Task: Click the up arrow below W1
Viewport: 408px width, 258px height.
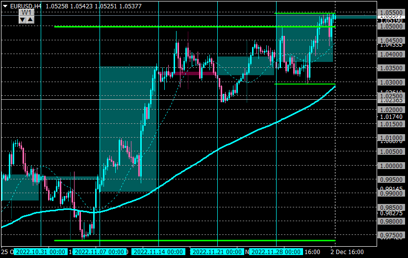Action: (x=30, y=20)
